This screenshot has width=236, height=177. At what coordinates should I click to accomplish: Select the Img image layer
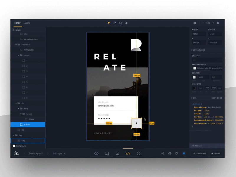(x=28, y=141)
